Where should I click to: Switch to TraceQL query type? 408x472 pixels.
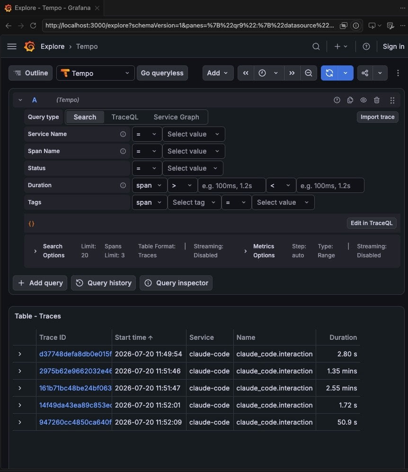[x=125, y=117]
